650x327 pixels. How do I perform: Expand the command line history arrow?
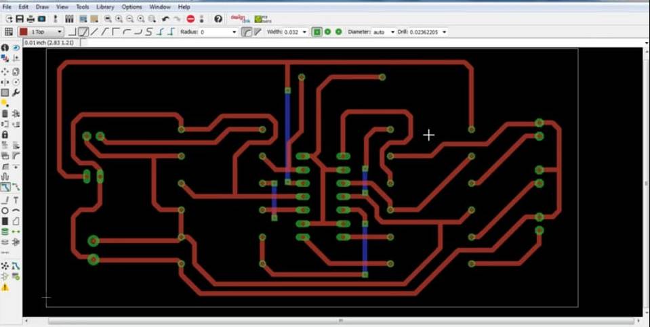coord(647,43)
